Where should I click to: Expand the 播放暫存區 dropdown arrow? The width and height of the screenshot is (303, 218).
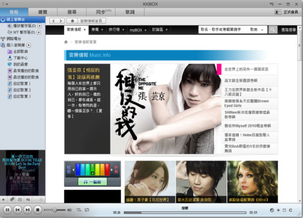(40, 26)
